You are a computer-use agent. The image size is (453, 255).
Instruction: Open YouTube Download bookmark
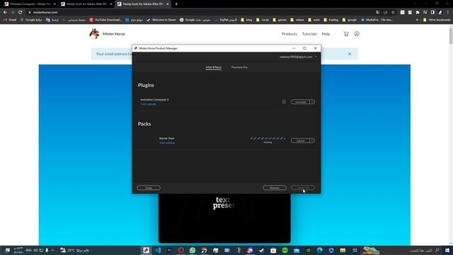[x=105, y=20]
